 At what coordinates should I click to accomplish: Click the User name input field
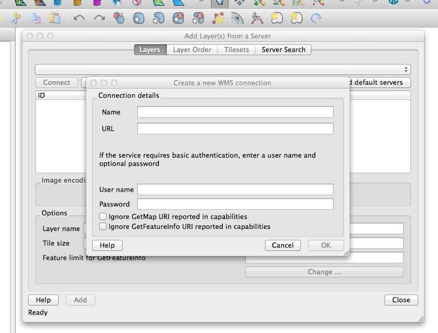coord(235,189)
